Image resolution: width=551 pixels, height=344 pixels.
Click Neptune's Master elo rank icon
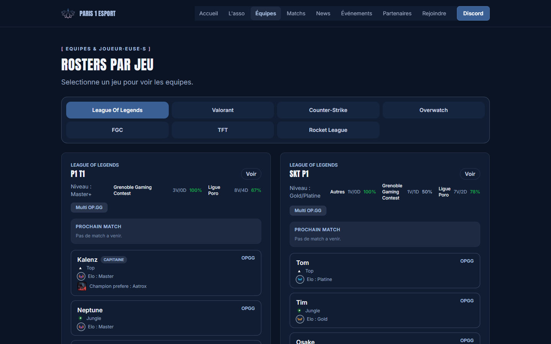[81, 327]
